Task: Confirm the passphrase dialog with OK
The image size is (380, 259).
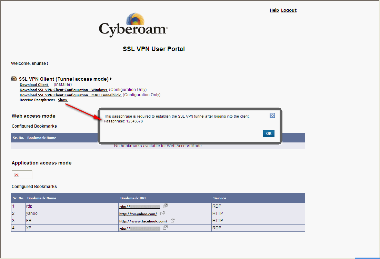Action: point(269,133)
